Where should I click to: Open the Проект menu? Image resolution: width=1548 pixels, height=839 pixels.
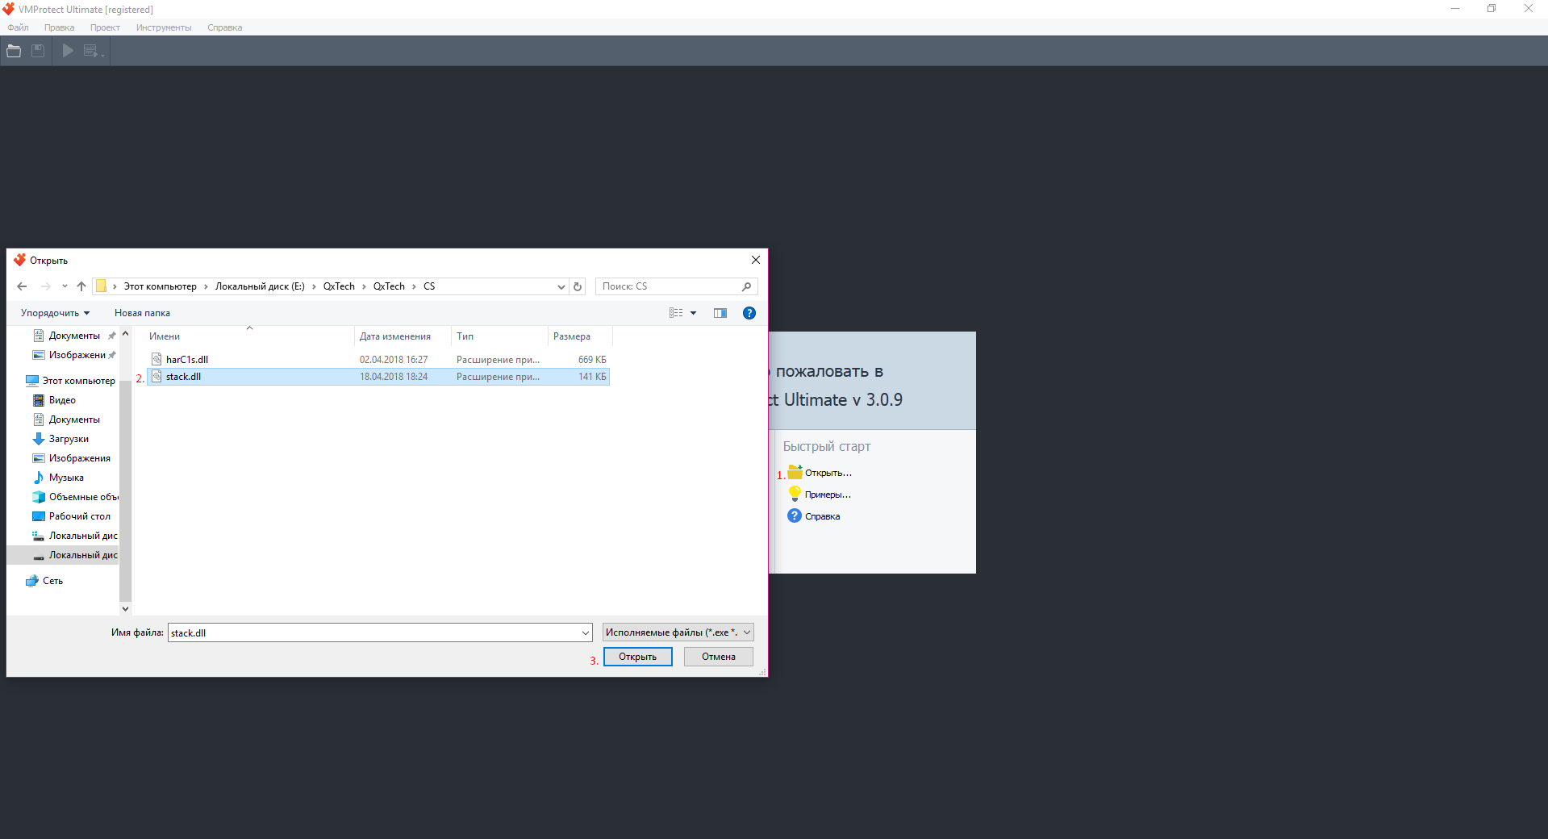coord(105,27)
